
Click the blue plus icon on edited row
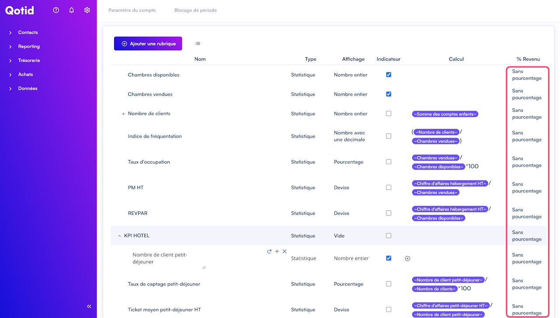277,252
